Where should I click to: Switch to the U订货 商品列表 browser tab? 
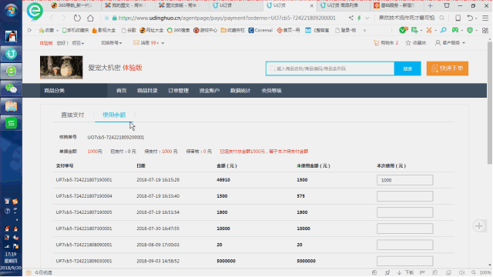343,5
